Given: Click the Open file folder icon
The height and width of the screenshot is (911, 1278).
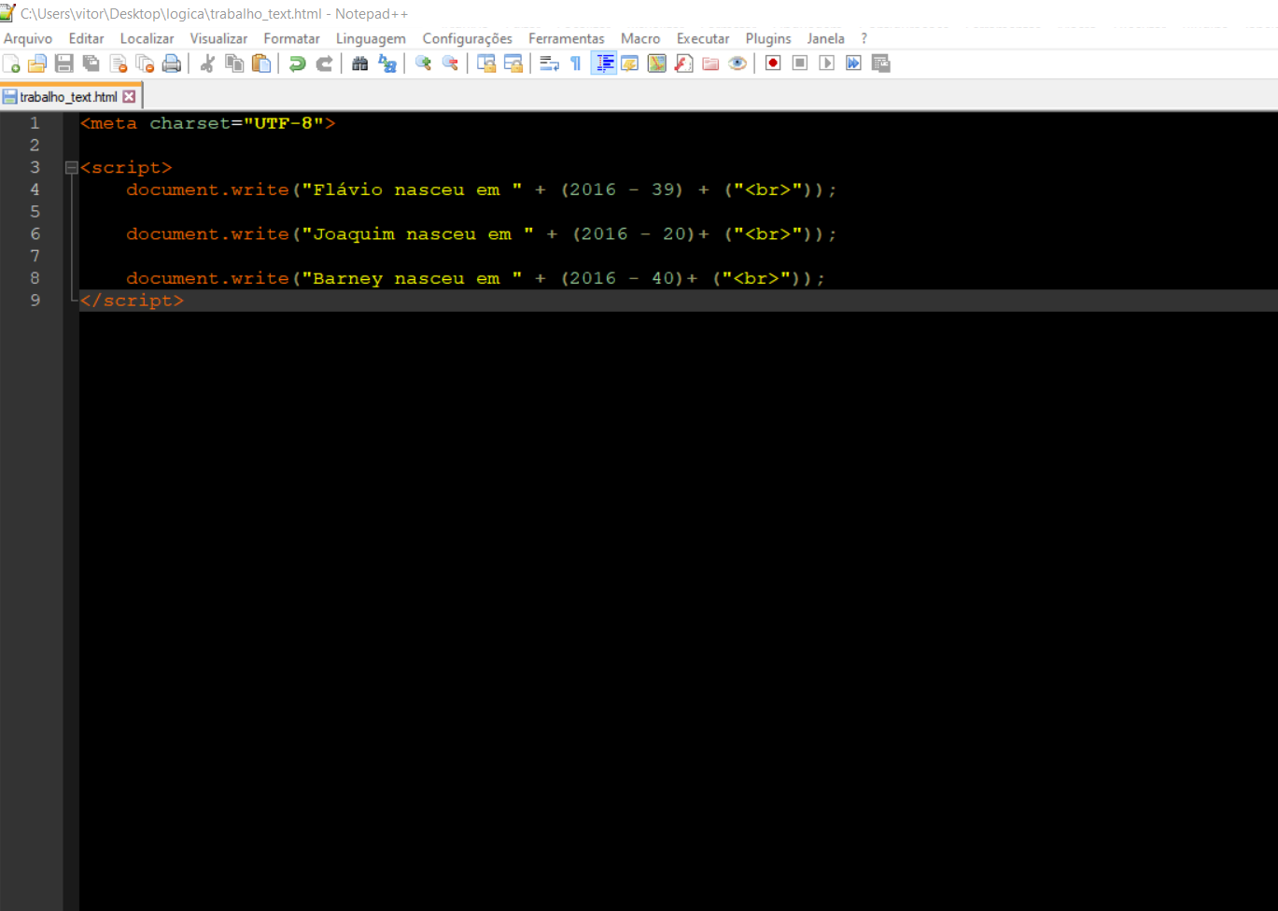Looking at the screenshot, I should click(37, 63).
